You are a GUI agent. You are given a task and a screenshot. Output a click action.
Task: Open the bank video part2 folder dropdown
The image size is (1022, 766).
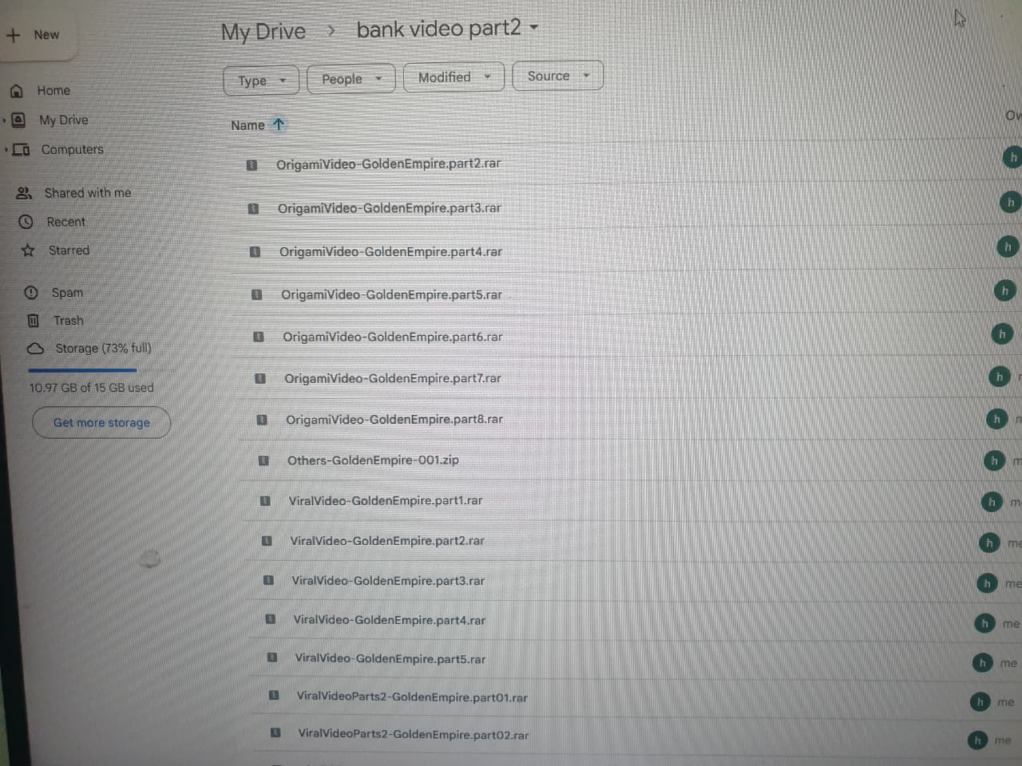coord(534,27)
